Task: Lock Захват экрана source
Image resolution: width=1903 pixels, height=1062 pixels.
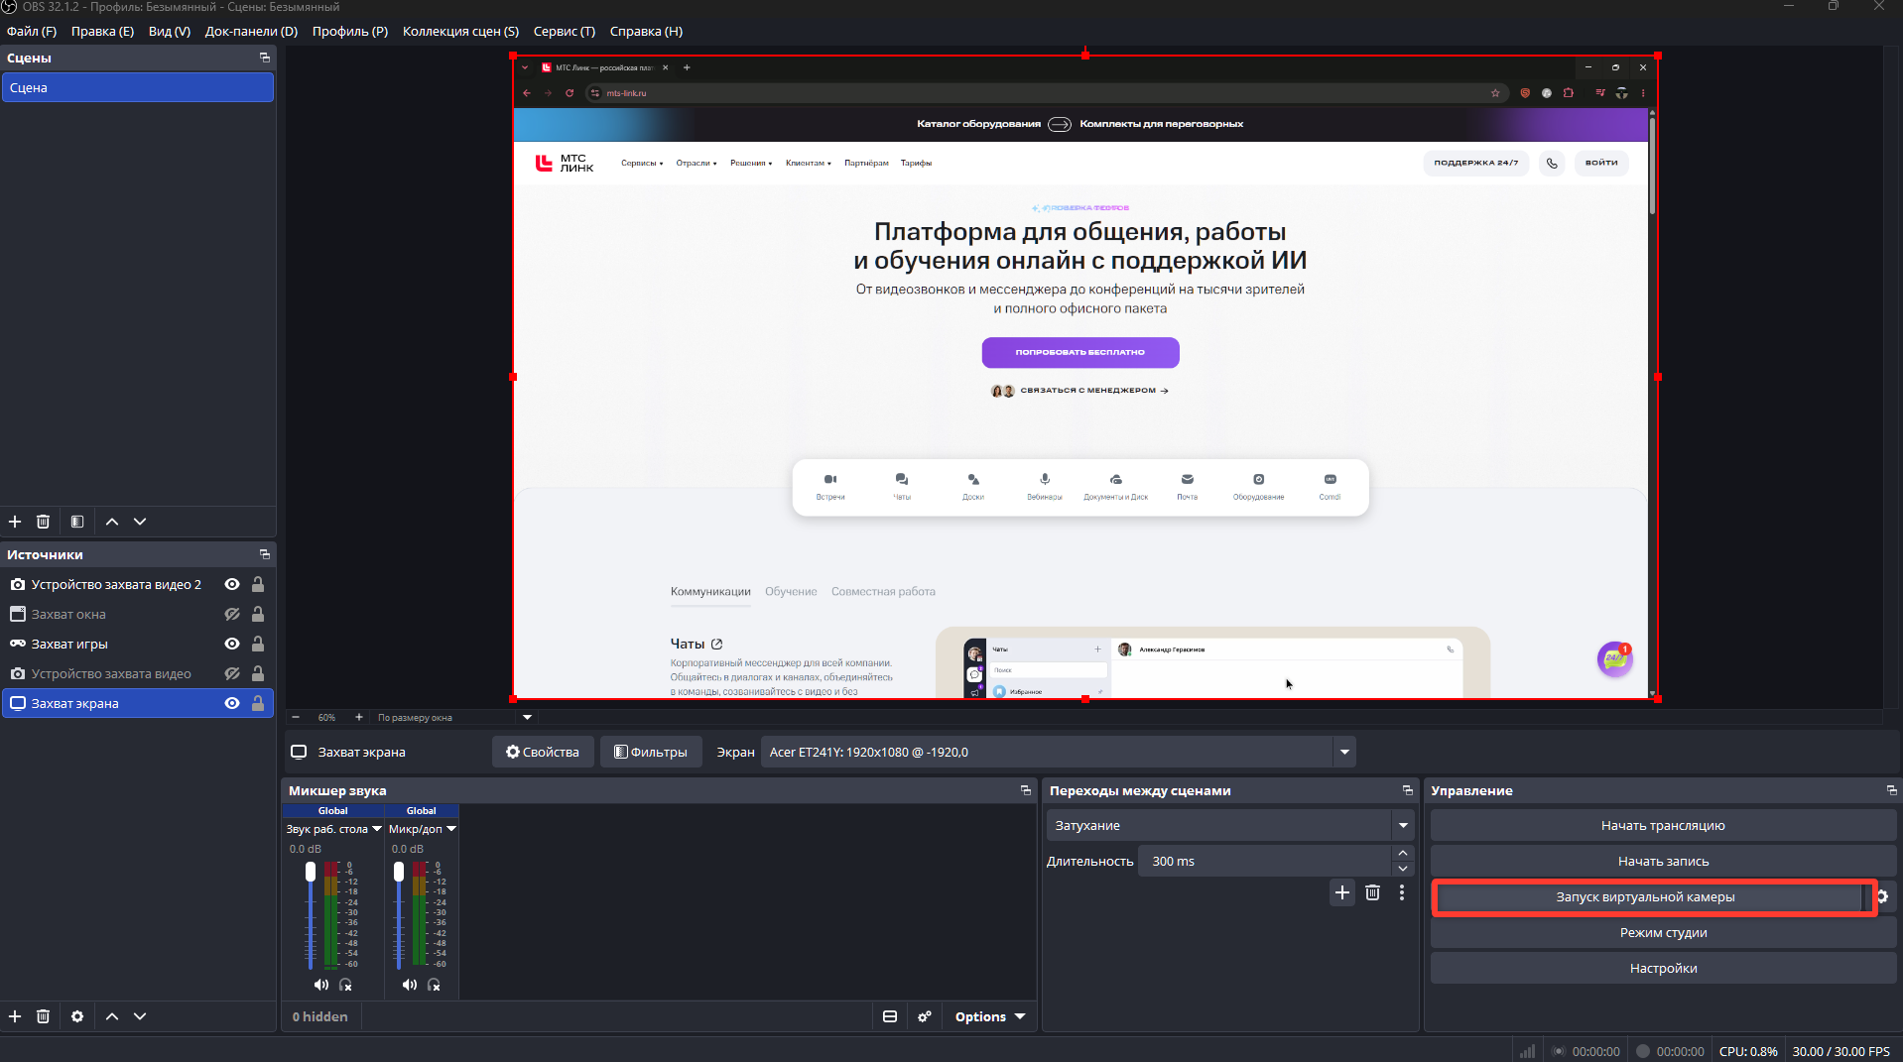Action: point(258,703)
